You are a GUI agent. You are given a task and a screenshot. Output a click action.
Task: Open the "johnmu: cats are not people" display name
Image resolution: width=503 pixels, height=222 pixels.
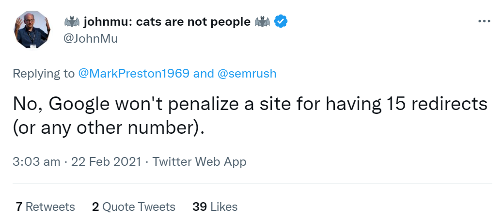tap(167, 22)
